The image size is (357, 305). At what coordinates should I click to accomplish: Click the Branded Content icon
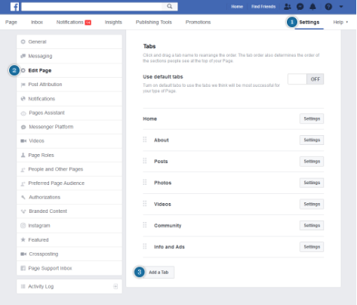click(x=23, y=211)
